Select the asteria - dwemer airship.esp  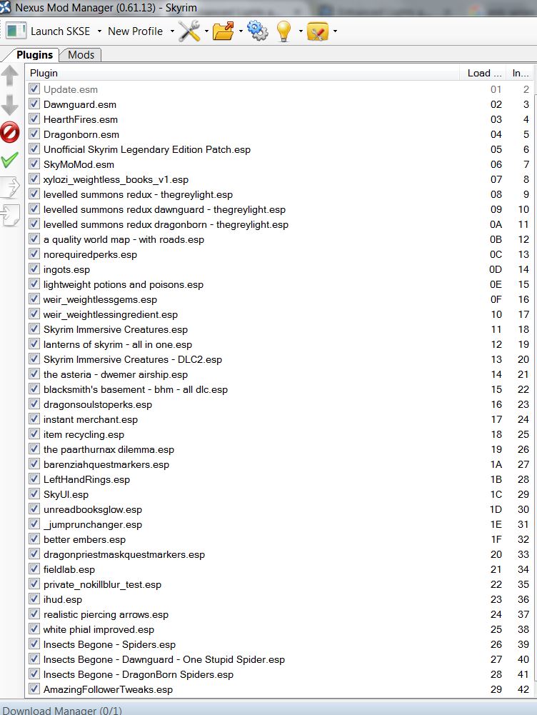click(279, 374)
